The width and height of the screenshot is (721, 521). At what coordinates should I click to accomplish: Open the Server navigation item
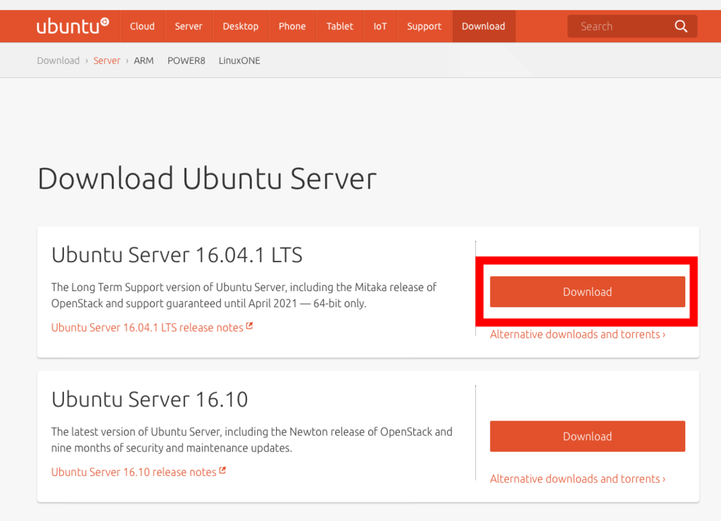189,26
